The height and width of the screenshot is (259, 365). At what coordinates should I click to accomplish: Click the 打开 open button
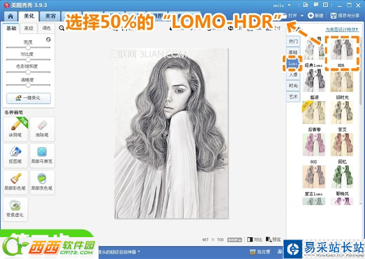(290, 16)
